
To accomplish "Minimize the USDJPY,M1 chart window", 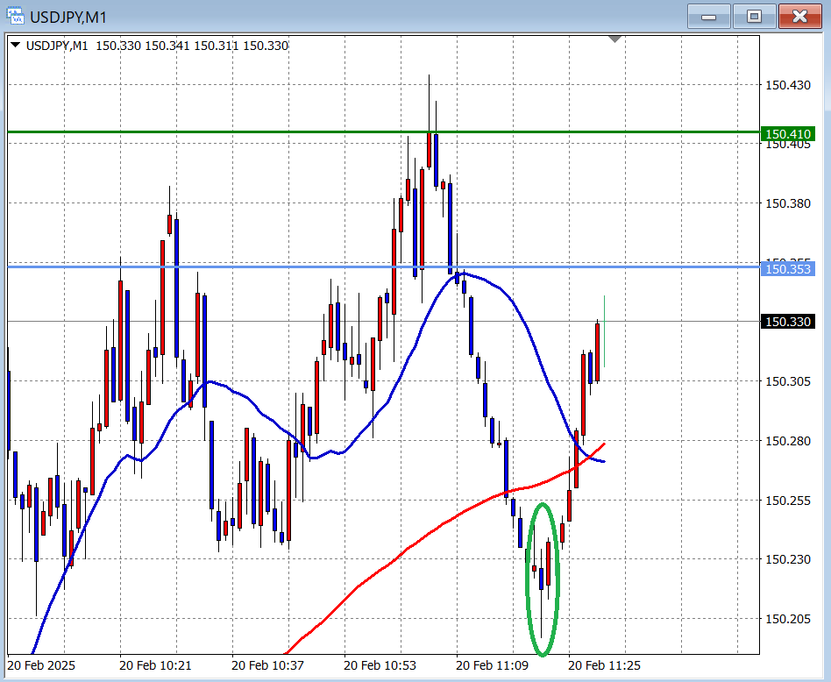I will (x=710, y=16).
